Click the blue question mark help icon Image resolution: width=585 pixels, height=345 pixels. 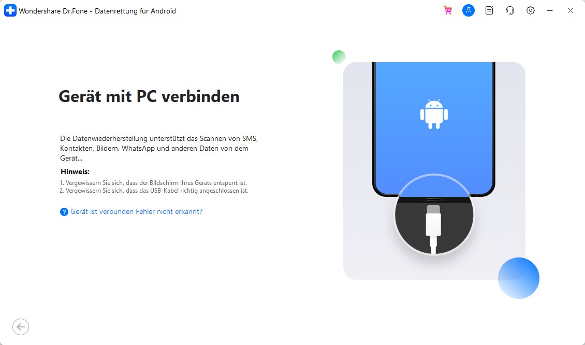(x=64, y=212)
